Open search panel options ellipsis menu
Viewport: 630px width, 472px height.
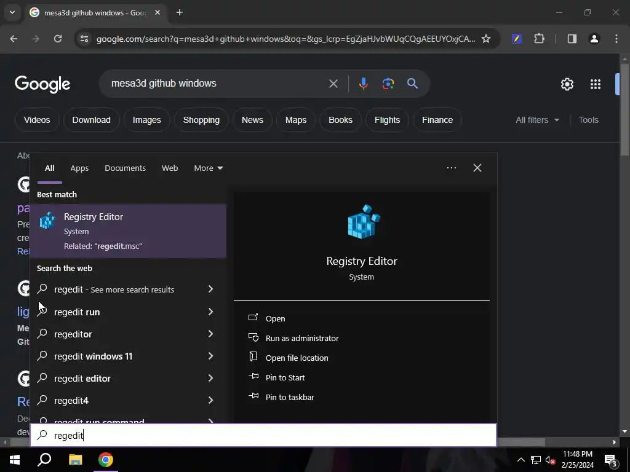pos(451,168)
